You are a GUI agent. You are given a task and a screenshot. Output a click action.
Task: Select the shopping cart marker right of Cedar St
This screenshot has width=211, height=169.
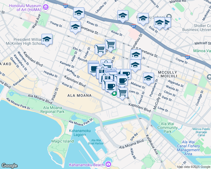[x=100, y=49]
